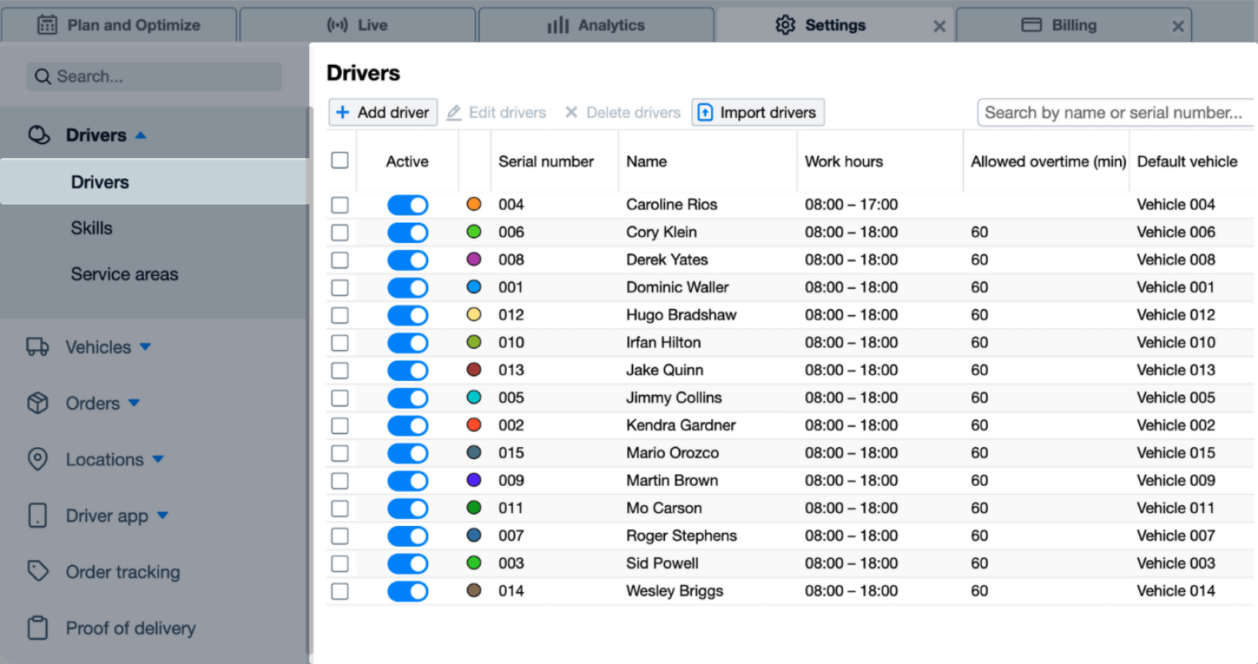Click the purple color dot for driver 008
The width and height of the screenshot is (1258, 664).
coord(474,259)
